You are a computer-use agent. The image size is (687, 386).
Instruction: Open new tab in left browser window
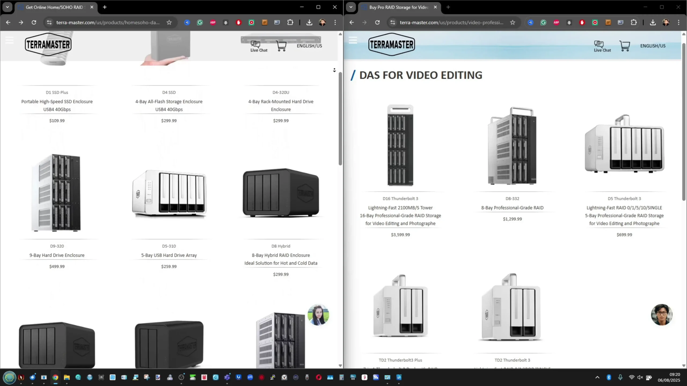pos(105,7)
